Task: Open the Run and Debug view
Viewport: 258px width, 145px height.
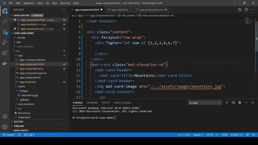Action: click(5, 42)
